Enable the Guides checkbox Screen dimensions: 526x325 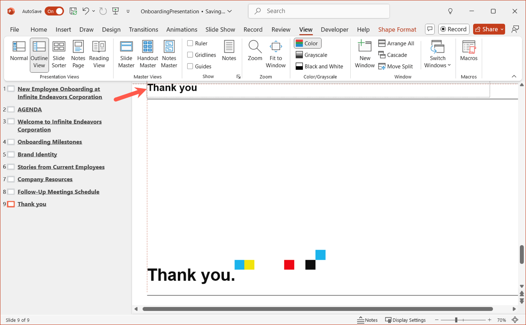[x=190, y=66]
